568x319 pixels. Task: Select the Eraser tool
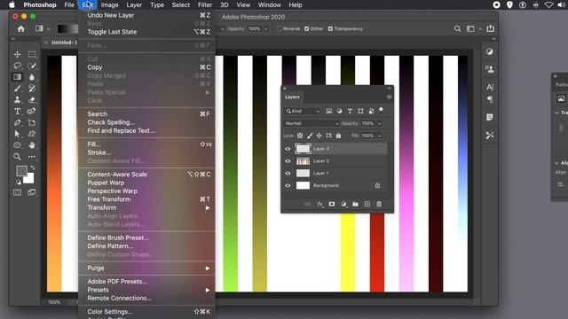[32, 100]
